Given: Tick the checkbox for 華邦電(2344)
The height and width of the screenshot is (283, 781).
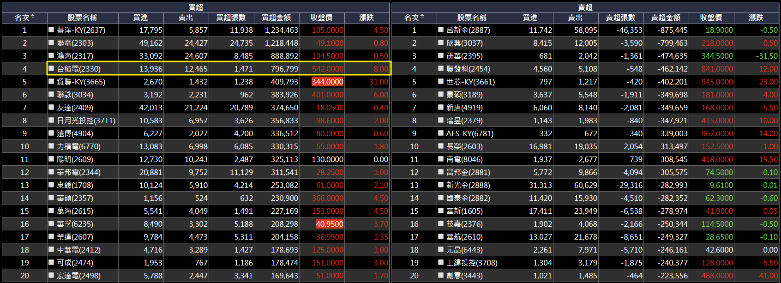Looking at the screenshot, I should coord(52,172).
